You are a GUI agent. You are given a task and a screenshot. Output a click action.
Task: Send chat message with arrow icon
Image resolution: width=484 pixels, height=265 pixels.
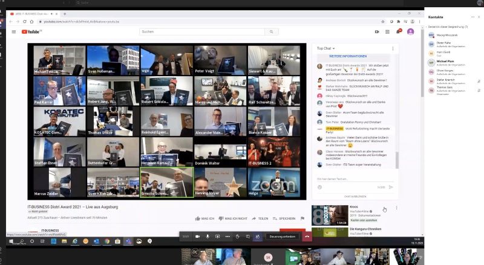(x=391, y=187)
